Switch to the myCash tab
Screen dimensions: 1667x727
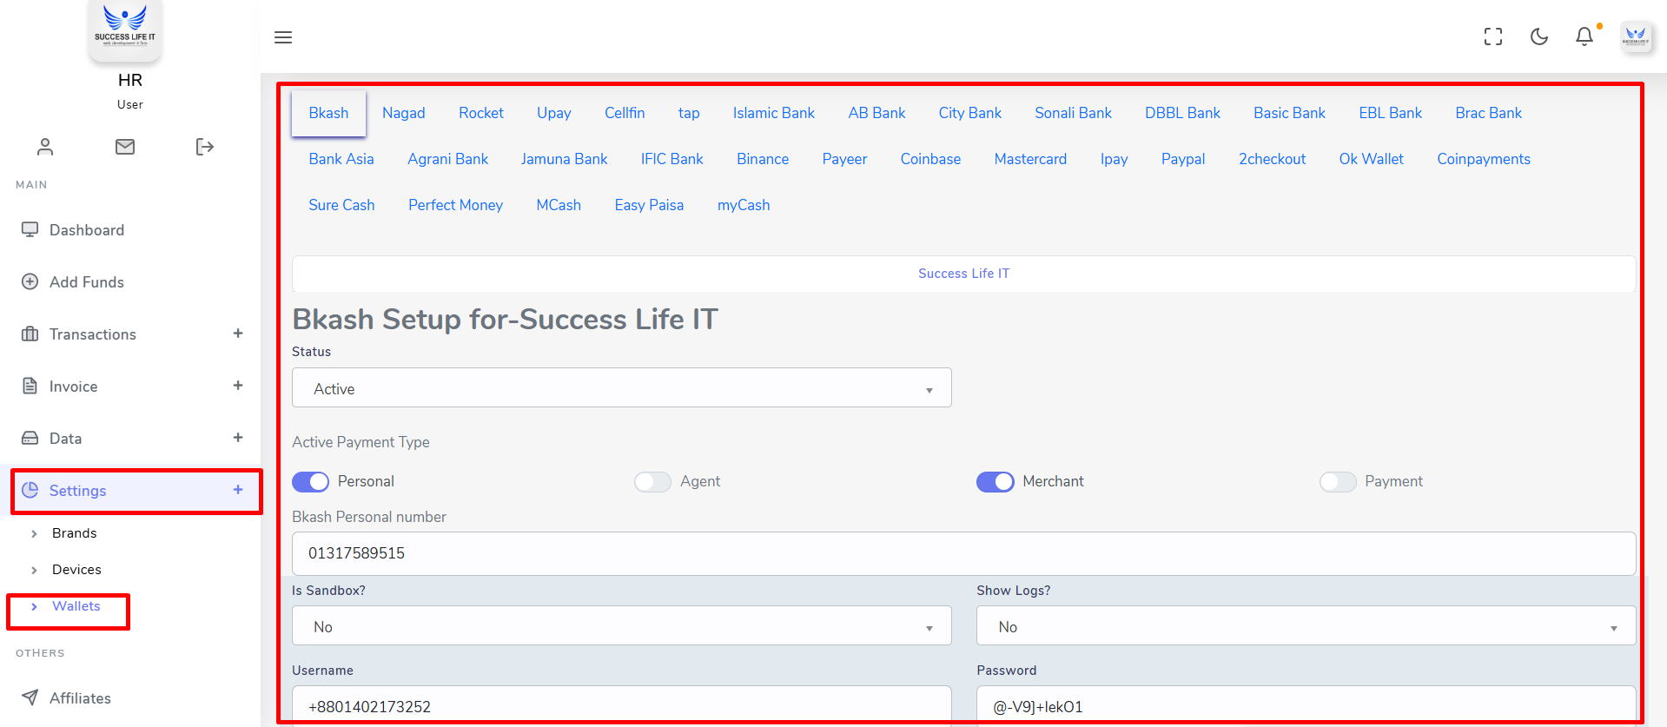click(744, 205)
